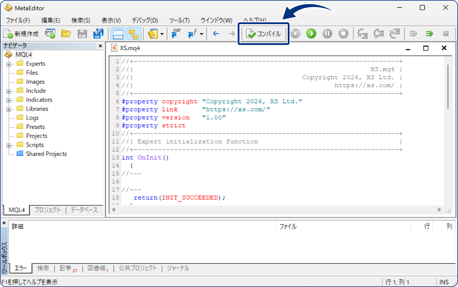This screenshot has height=287, width=458.
Task: Click the pause debugging icon
Action: [327, 34]
